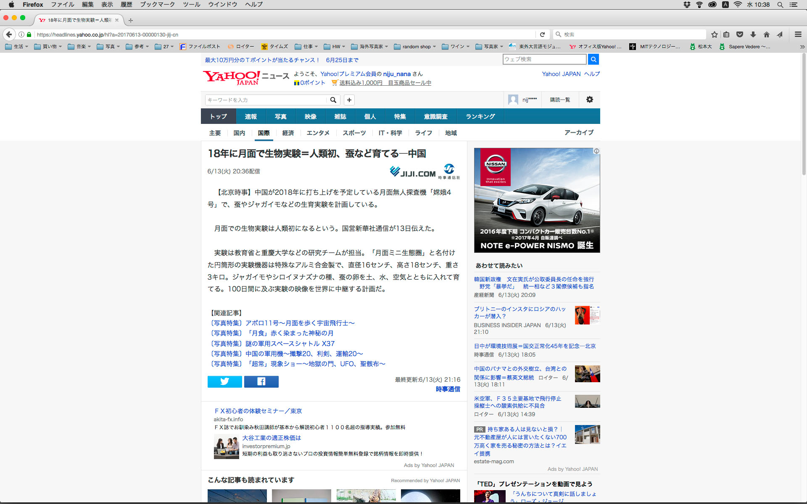This screenshot has width=807, height=504.
Task: Click the Facebook share button
Action: [261, 381]
